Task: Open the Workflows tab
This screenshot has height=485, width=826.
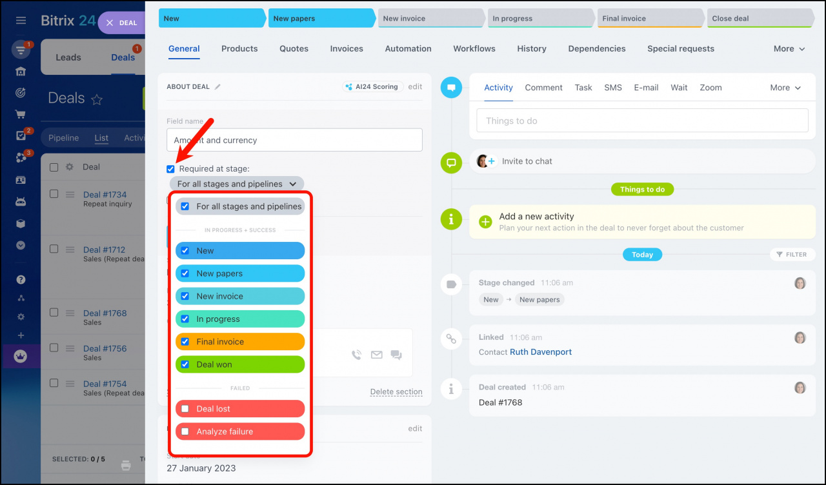Action: coord(474,48)
